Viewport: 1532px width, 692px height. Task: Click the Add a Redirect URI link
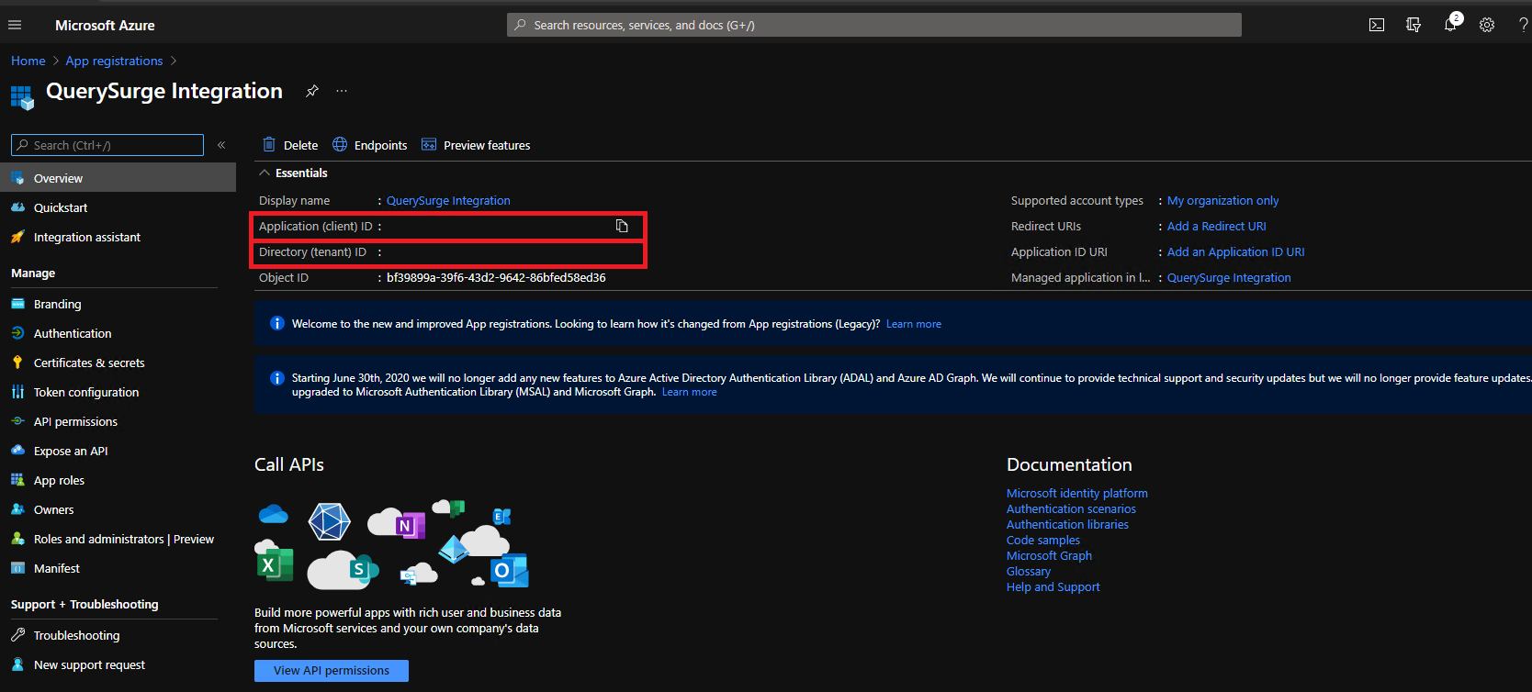point(1216,226)
